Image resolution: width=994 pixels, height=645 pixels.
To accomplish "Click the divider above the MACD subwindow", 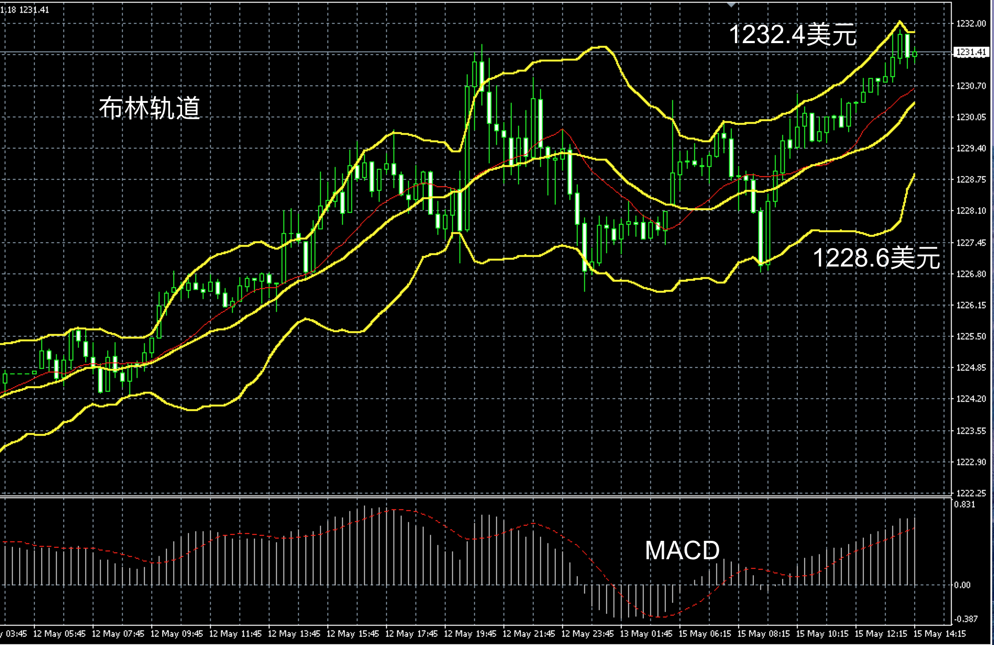I will pyautogui.click(x=458, y=497).
